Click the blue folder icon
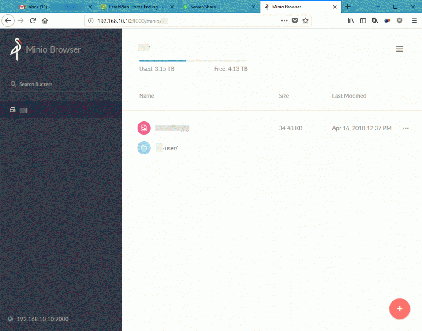This screenshot has width=422, height=331. pos(144,148)
